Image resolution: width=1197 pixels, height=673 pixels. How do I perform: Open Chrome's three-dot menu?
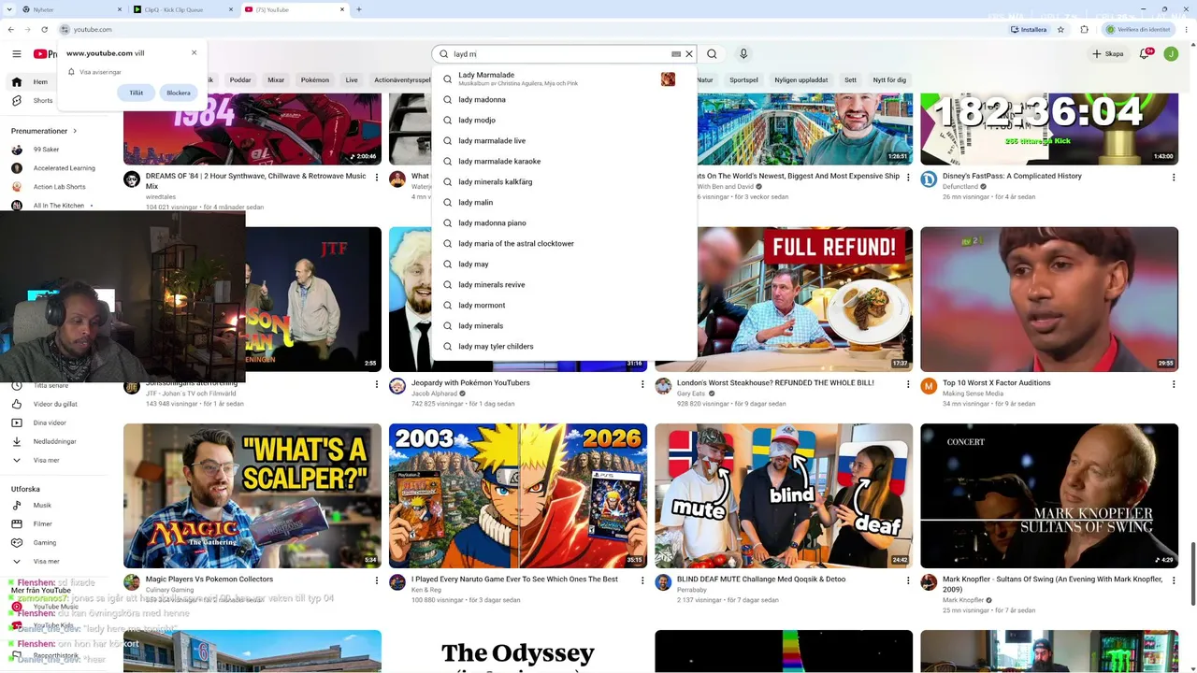1187,29
